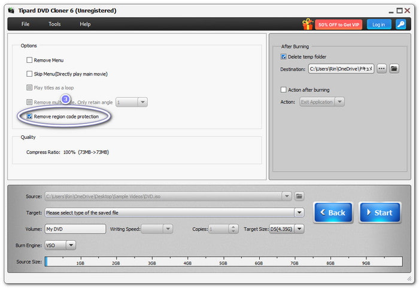Image resolution: width=419 pixels, height=288 pixels.
Task: Close the DVD Cloner window
Action: [x=407, y=11]
